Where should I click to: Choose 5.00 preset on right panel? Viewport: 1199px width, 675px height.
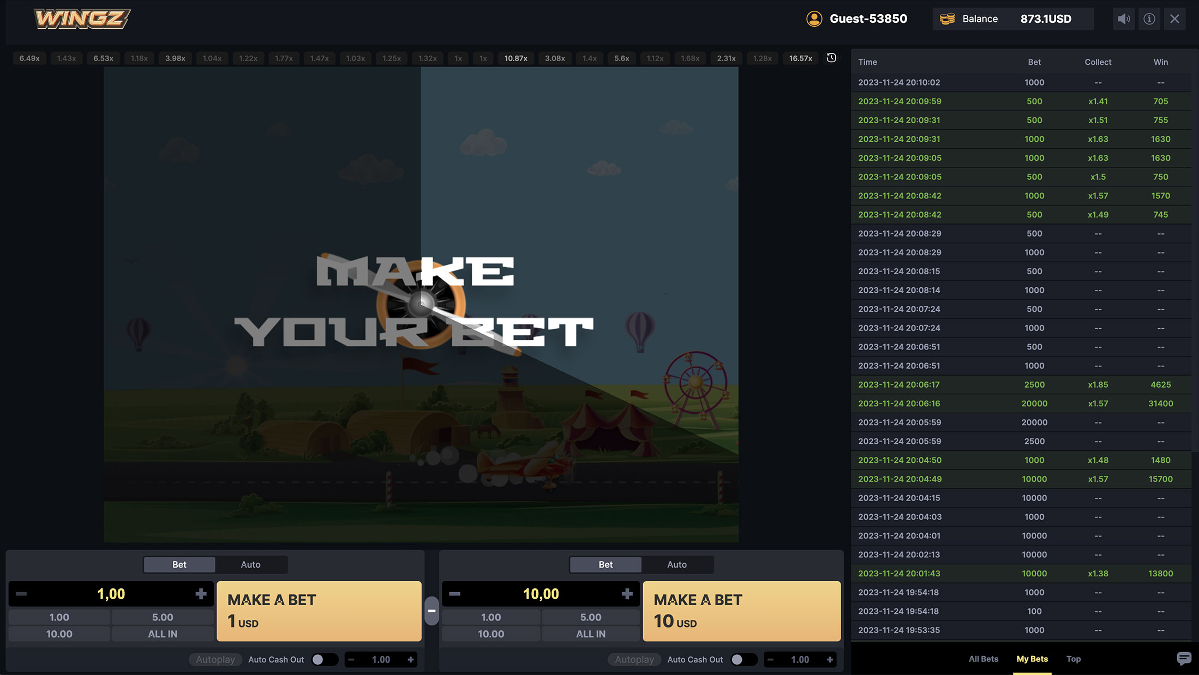590,617
